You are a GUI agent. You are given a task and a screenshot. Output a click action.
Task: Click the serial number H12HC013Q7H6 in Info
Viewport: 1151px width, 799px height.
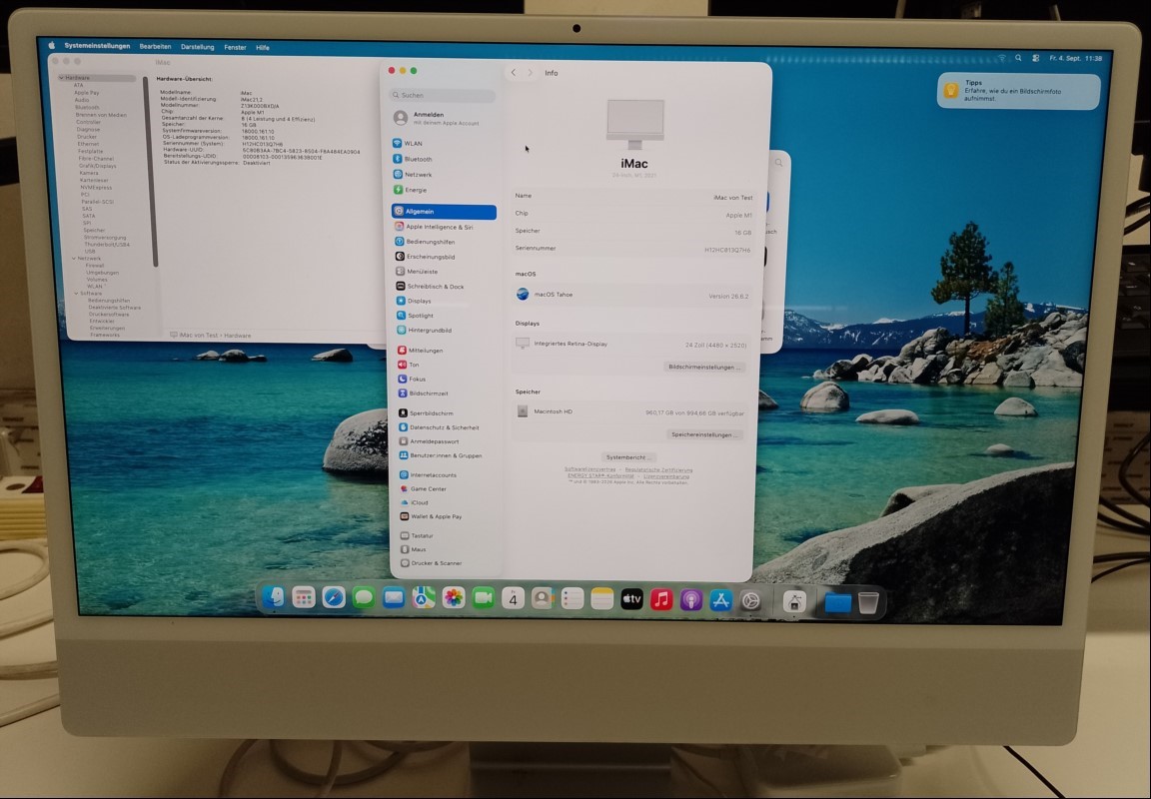(x=727, y=251)
